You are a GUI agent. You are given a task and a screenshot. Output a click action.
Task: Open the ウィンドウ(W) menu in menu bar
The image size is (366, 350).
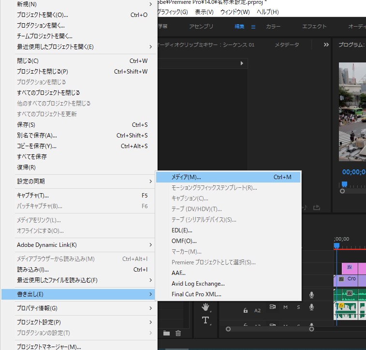click(235, 12)
